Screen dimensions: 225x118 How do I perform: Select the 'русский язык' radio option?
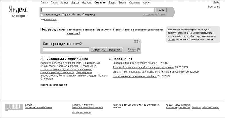coord(63,14)
